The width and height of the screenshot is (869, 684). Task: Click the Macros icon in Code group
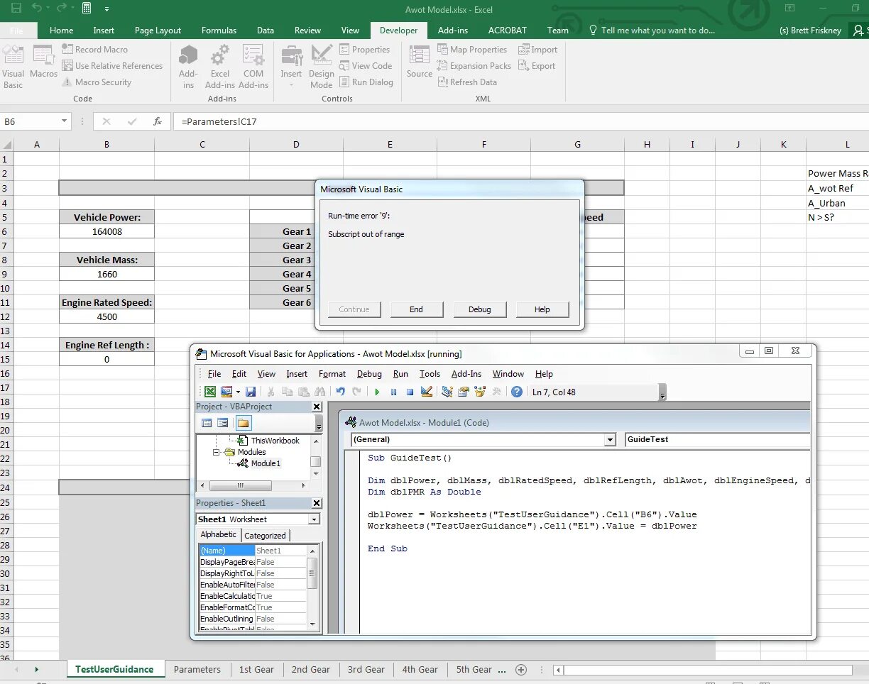(x=43, y=62)
